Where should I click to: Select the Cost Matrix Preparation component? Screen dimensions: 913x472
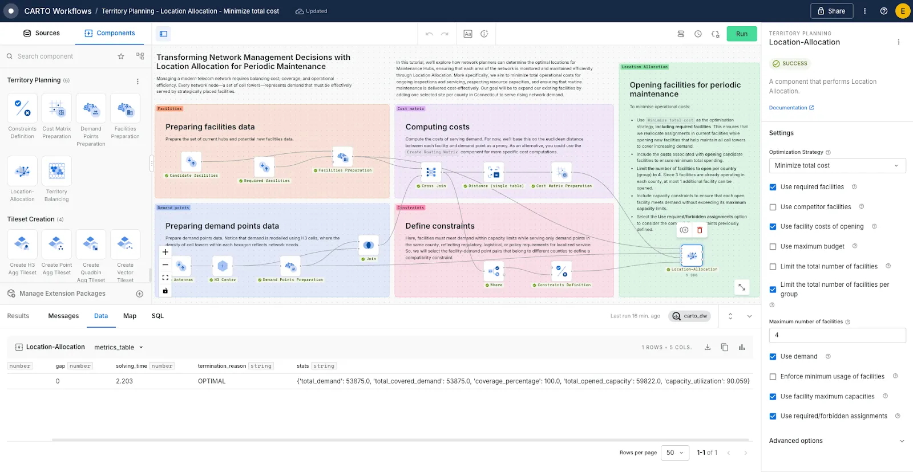56,108
